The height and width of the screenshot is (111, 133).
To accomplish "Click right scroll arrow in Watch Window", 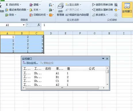I will [104, 88].
